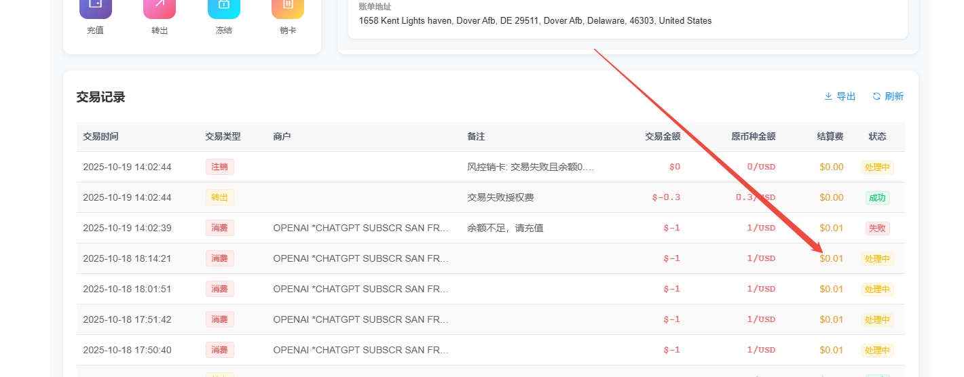Image resolution: width=964 pixels, height=377 pixels.
Task: Click the pink 转出 transfer-out icon
Action: (160, 7)
